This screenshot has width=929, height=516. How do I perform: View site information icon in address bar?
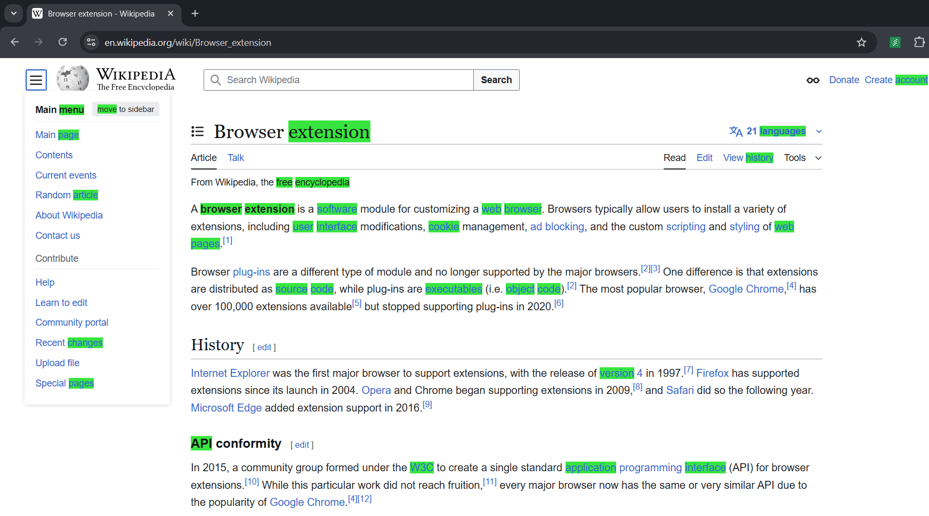click(x=92, y=43)
